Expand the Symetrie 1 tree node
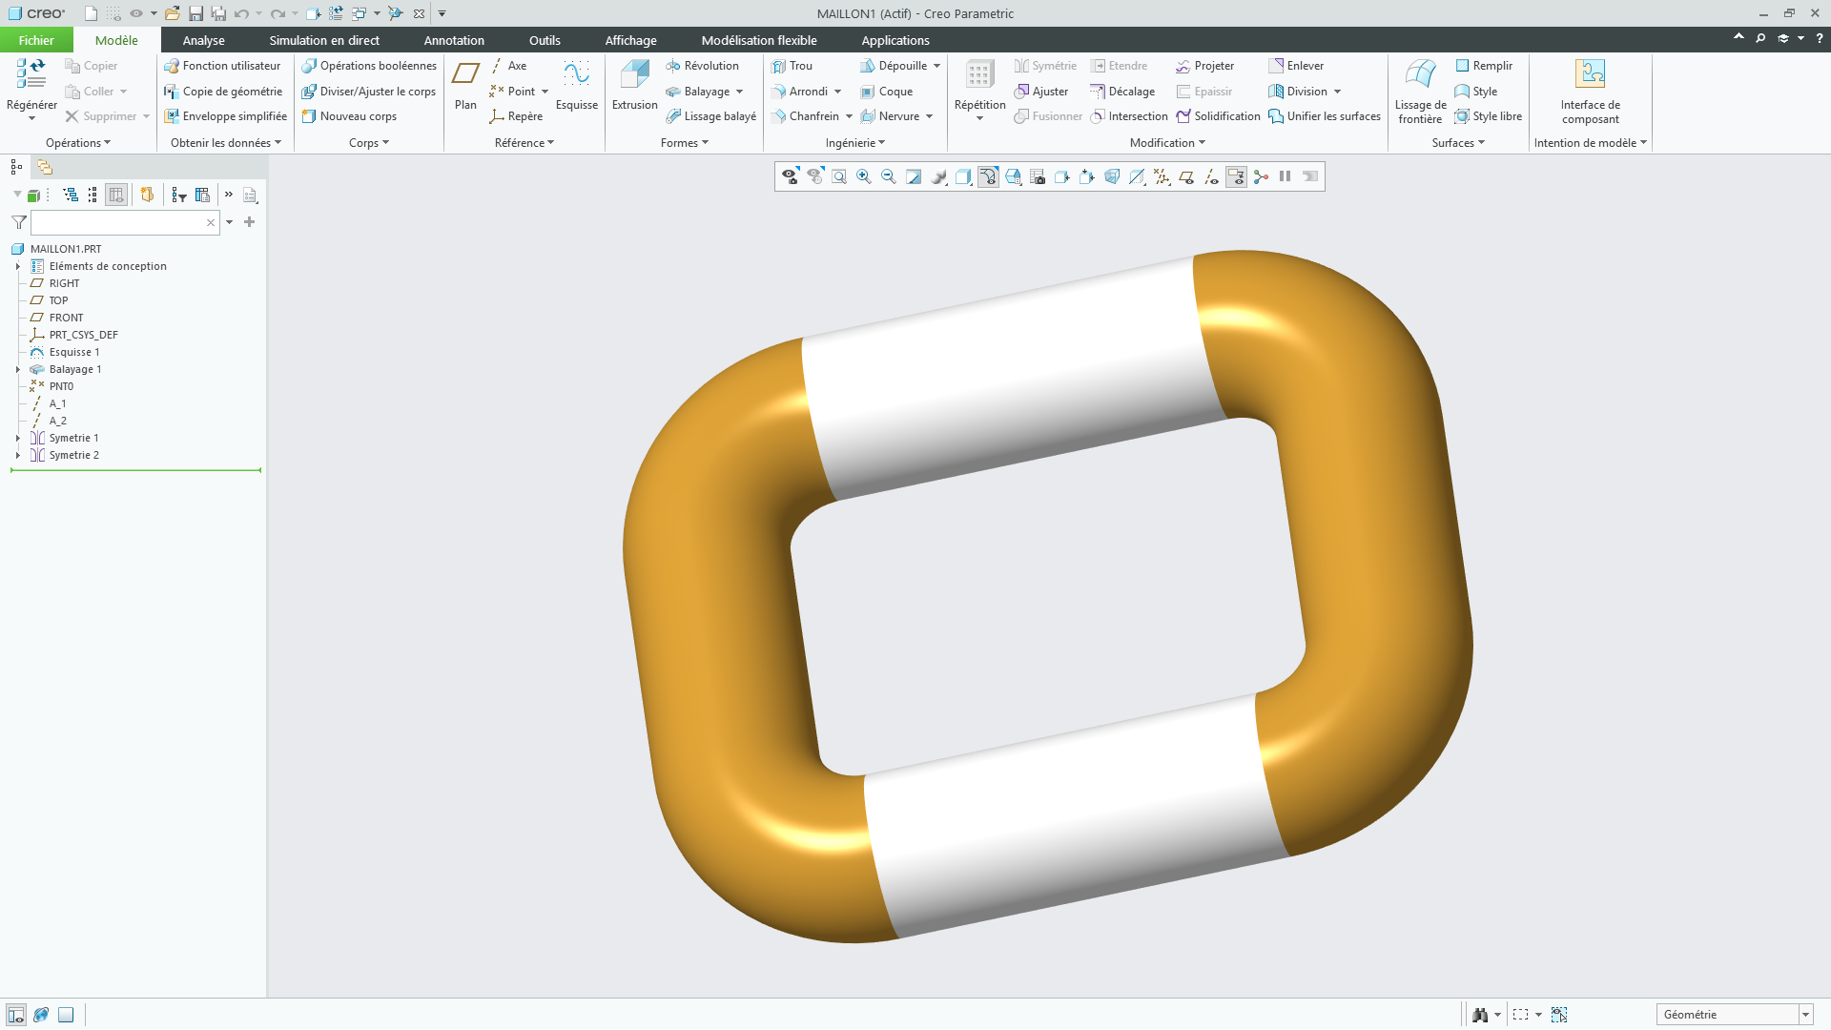This screenshot has height=1030, width=1831. 17,438
